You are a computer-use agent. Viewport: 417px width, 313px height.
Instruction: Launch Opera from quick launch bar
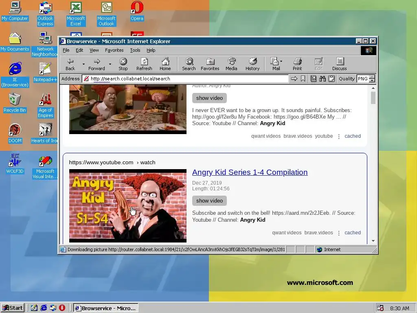click(x=62, y=308)
